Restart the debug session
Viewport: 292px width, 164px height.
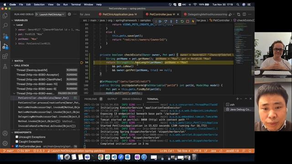pyautogui.click(x=182, y=21)
